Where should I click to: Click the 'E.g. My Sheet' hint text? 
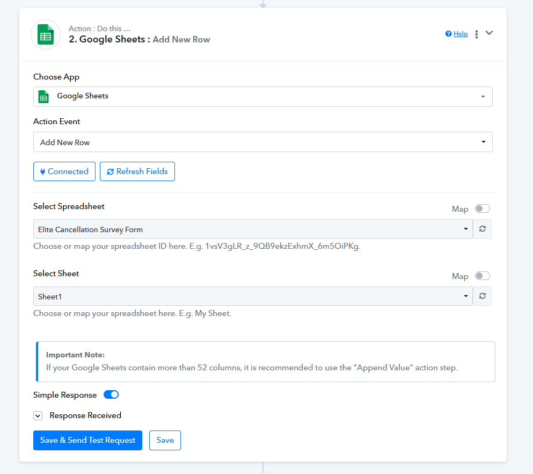click(206, 313)
